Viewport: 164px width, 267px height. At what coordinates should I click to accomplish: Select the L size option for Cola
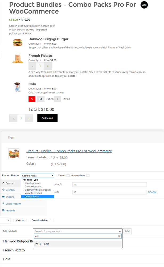[x=58, y=99]
